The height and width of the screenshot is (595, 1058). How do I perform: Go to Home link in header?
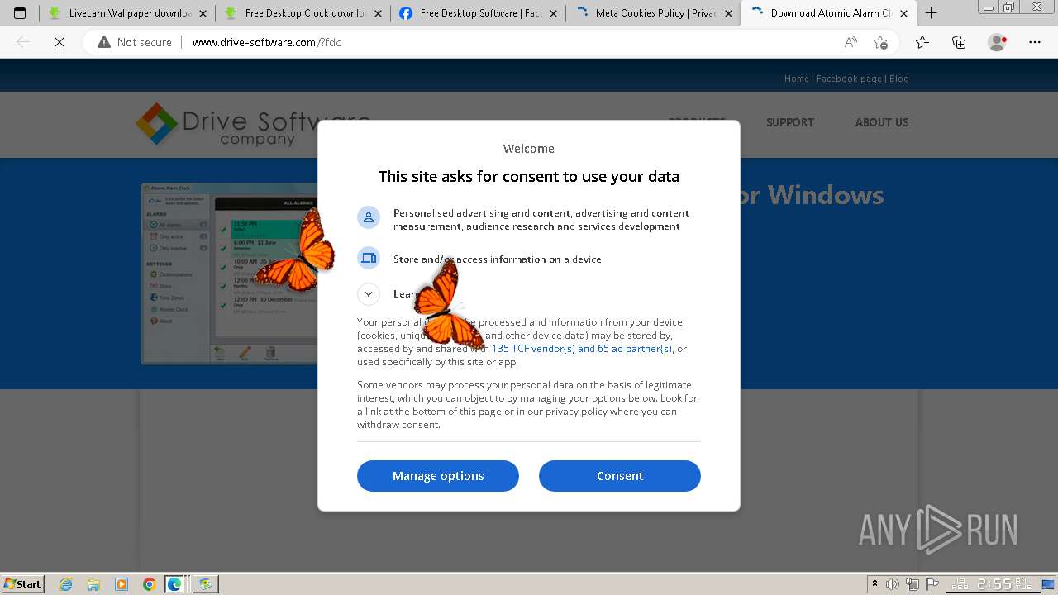coord(797,79)
